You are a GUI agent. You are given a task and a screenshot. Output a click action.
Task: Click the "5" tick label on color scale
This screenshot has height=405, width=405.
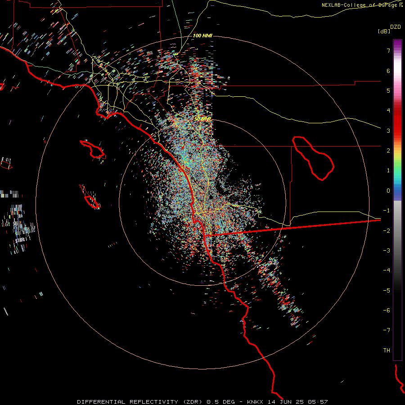(388, 90)
